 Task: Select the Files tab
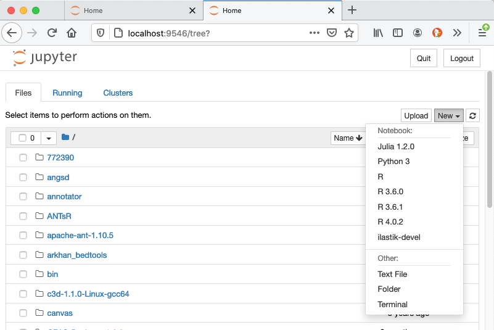(x=23, y=93)
